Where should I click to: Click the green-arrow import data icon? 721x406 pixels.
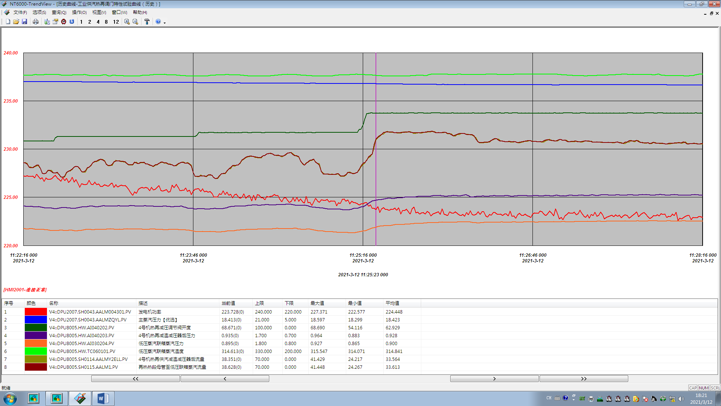point(47,22)
